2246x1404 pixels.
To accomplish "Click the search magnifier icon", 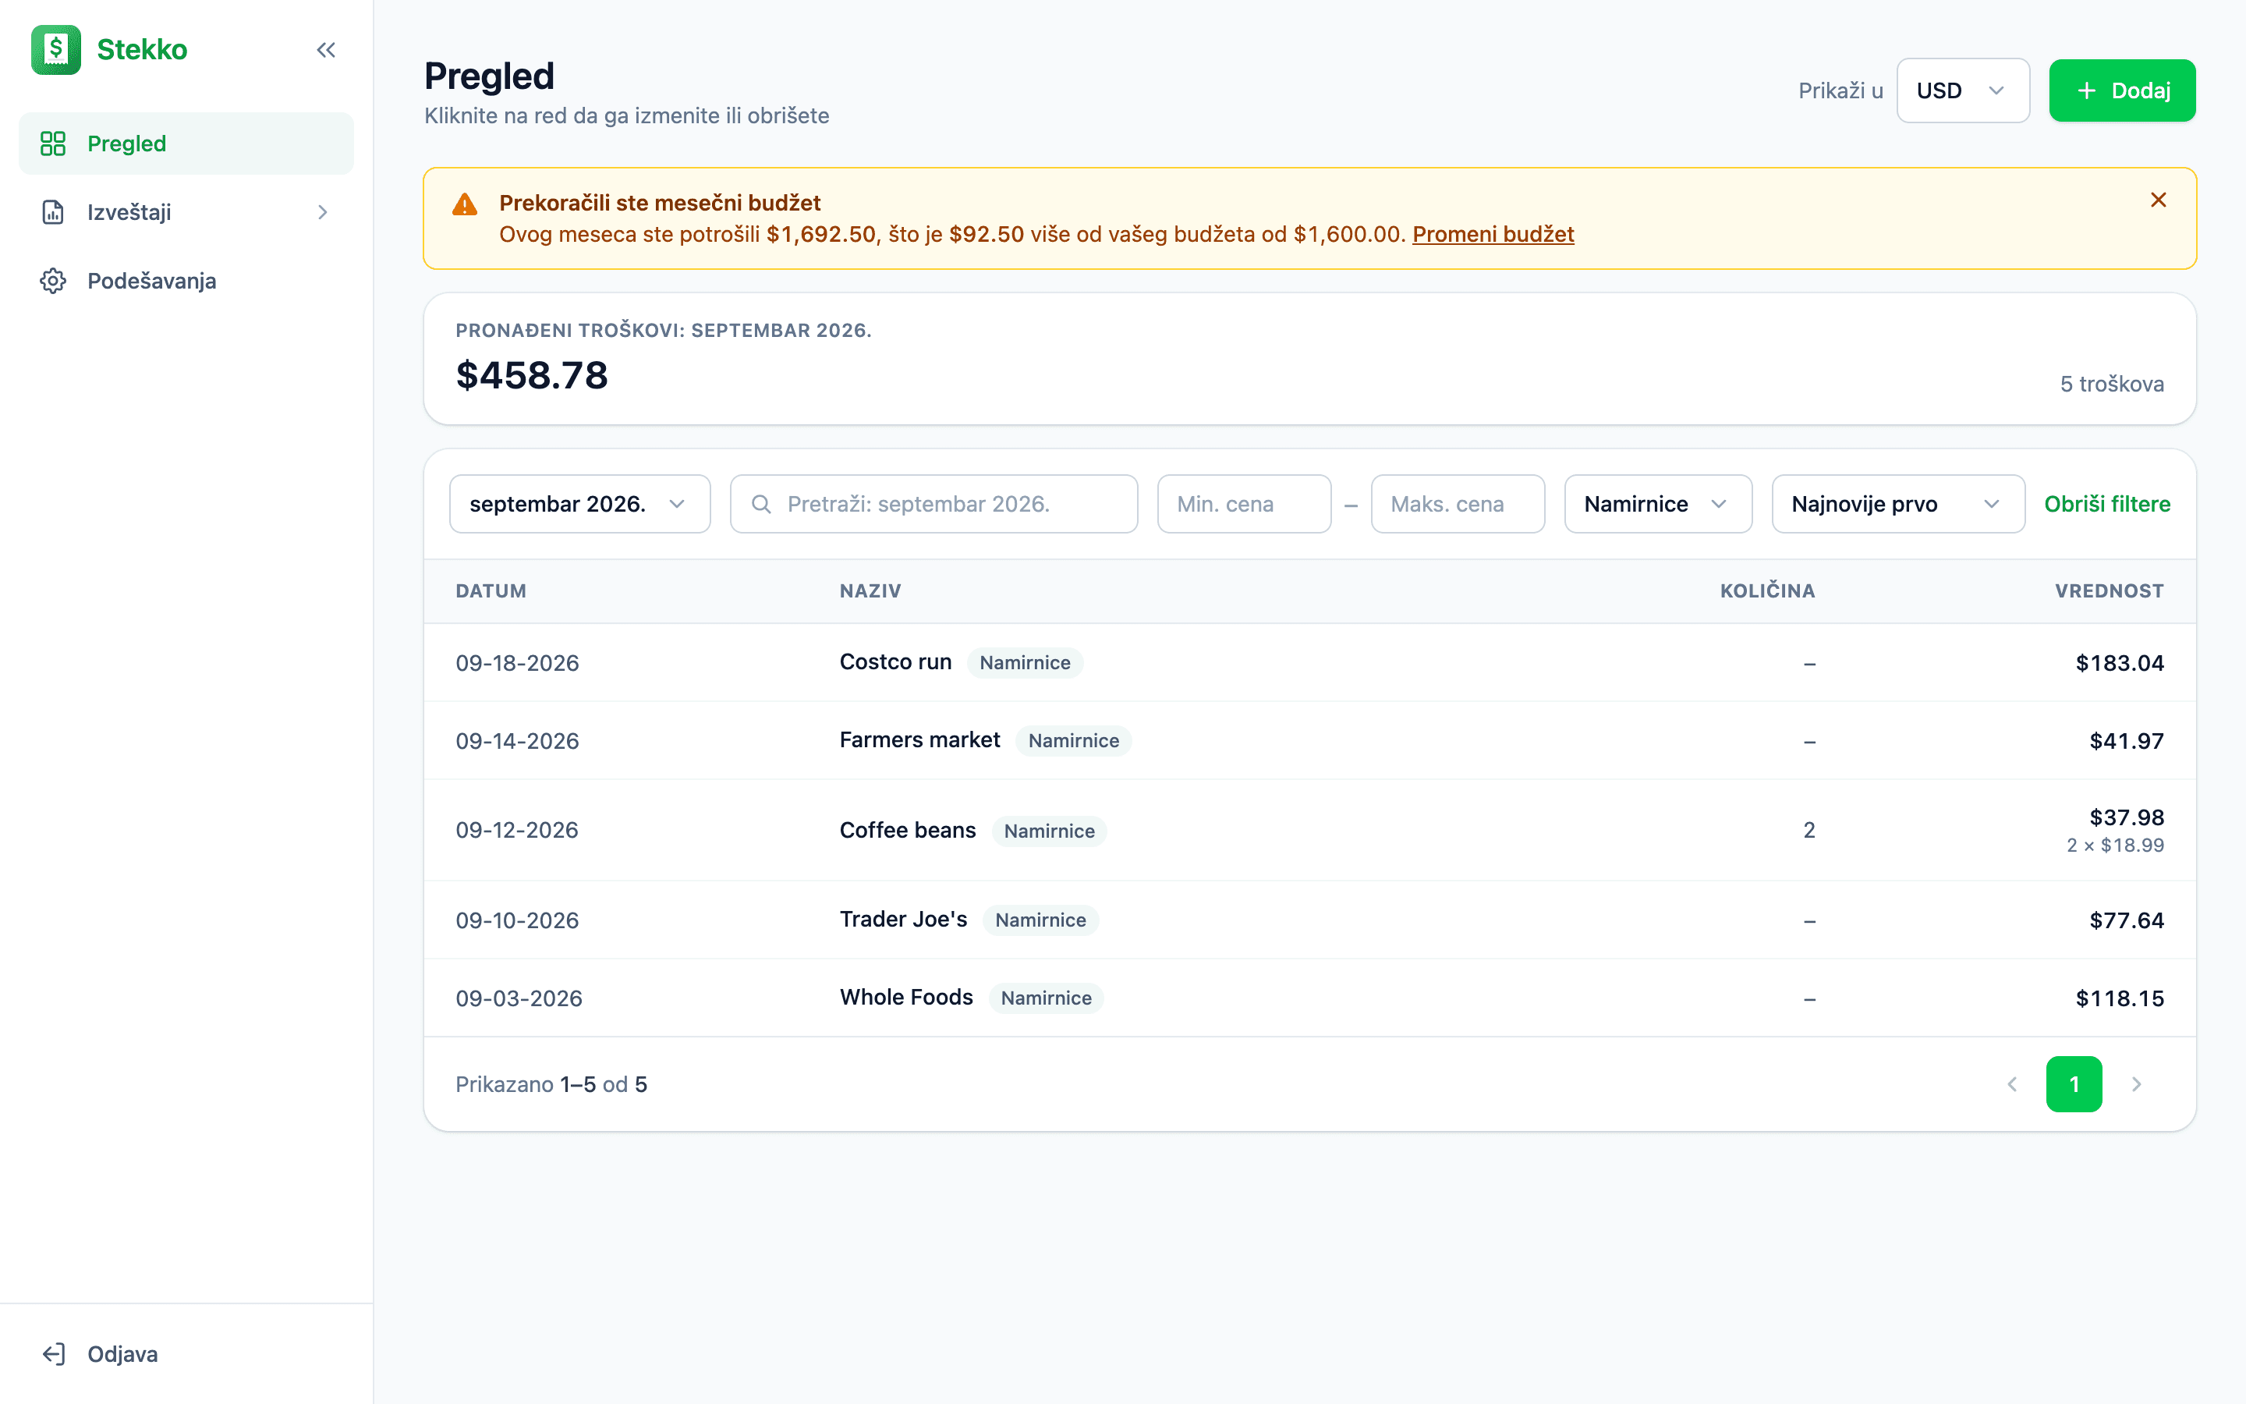I will coord(761,504).
